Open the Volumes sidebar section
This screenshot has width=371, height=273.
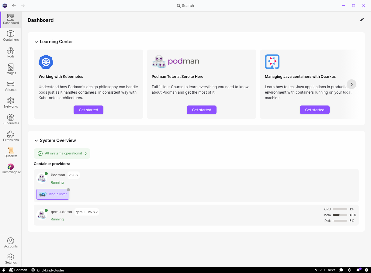tap(11, 86)
